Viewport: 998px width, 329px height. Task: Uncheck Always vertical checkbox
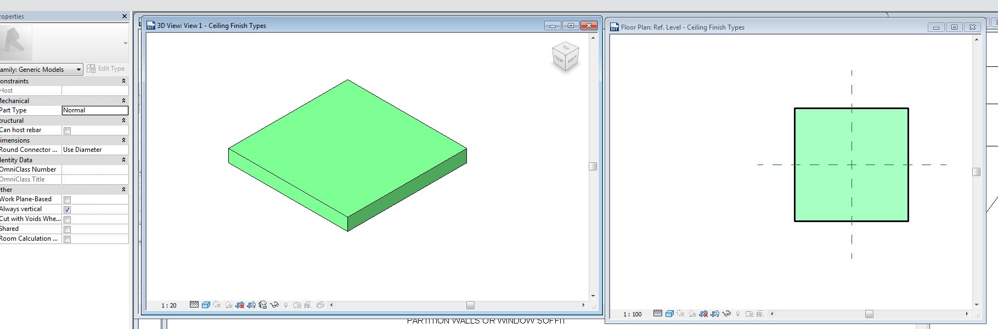[x=67, y=209]
